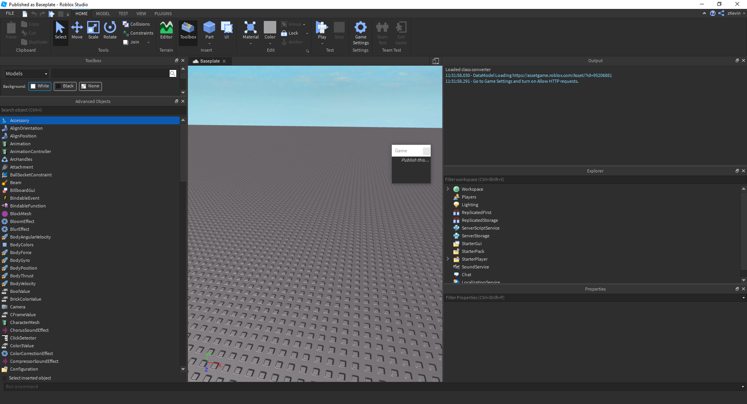Expand the Workspace tree node
This screenshot has width=747, height=404.
click(448, 189)
